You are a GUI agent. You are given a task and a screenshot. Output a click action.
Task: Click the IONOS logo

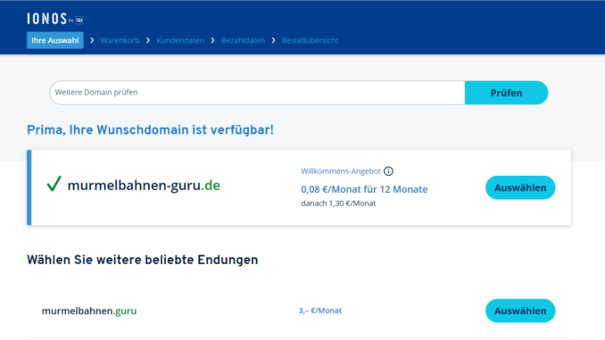click(54, 19)
